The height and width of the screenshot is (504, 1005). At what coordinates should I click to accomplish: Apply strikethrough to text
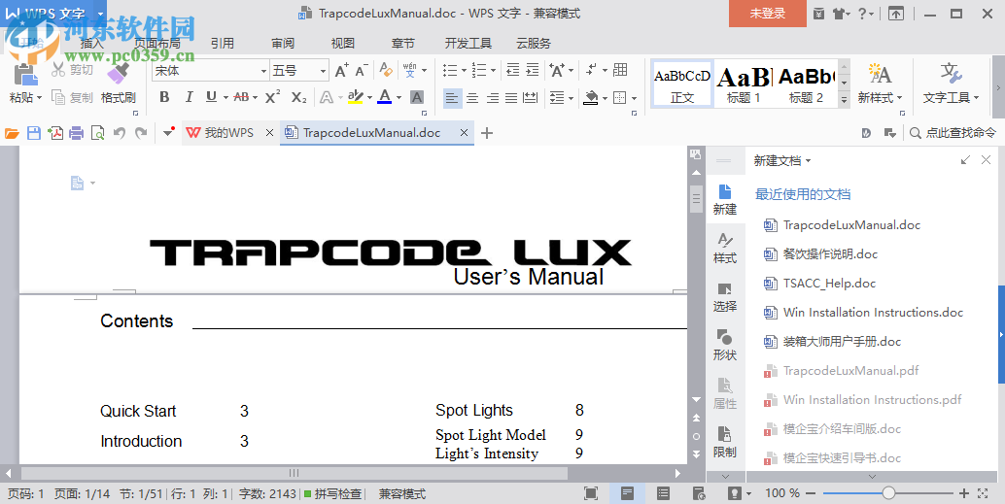point(241,97)
